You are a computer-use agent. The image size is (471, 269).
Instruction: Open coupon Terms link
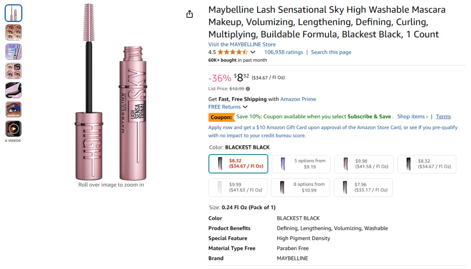pos(443,117)
